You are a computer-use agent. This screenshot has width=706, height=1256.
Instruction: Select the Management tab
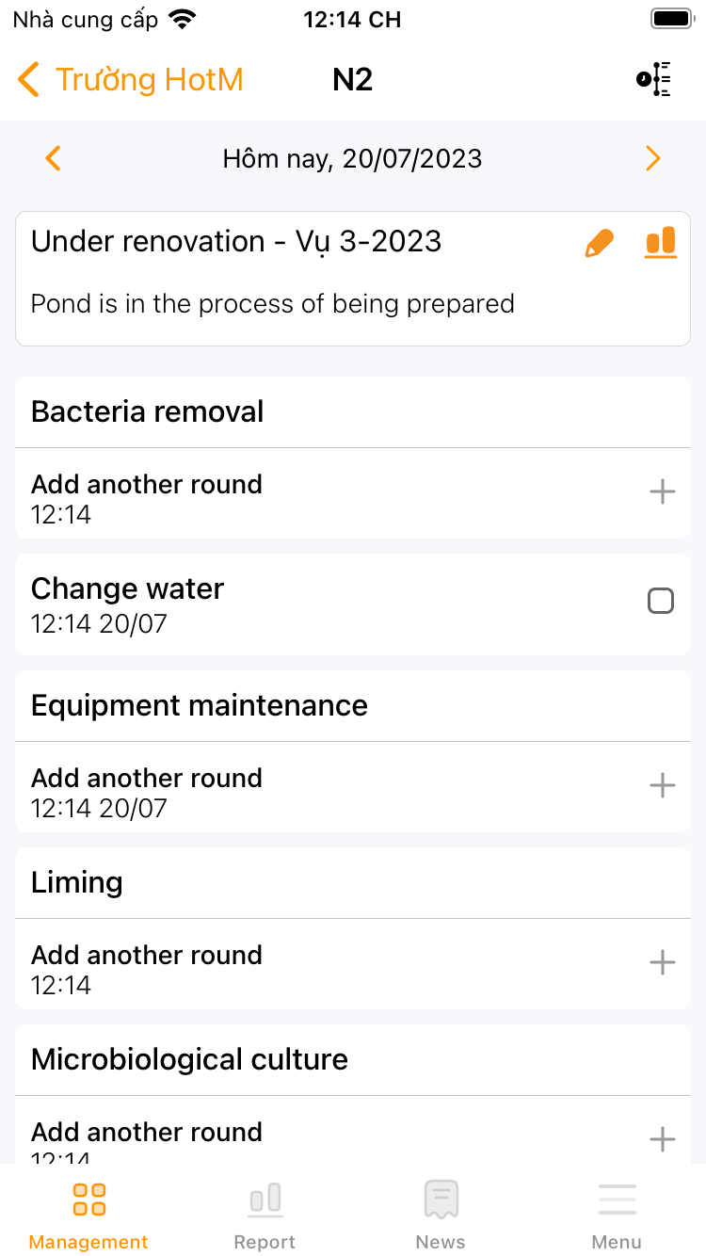88,1215
